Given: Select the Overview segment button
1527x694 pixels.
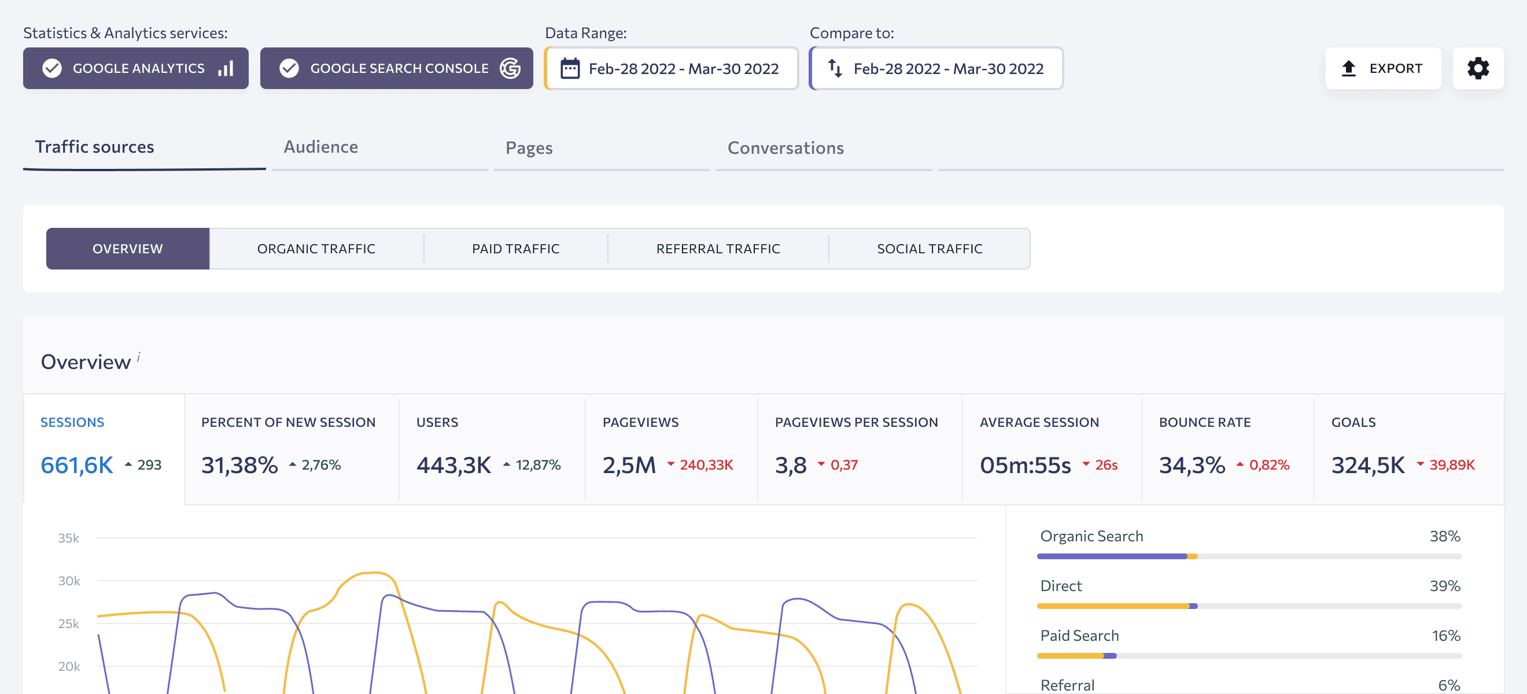Looking at the screenshot, I should coord(127,248).
